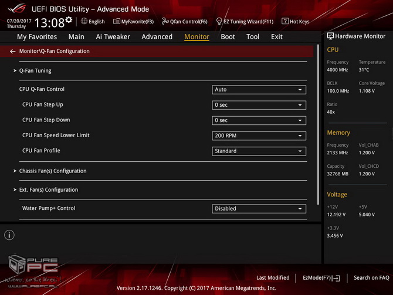Click the 1.108 V core voltage value
The image size is (393, 295).
[367, 91]
